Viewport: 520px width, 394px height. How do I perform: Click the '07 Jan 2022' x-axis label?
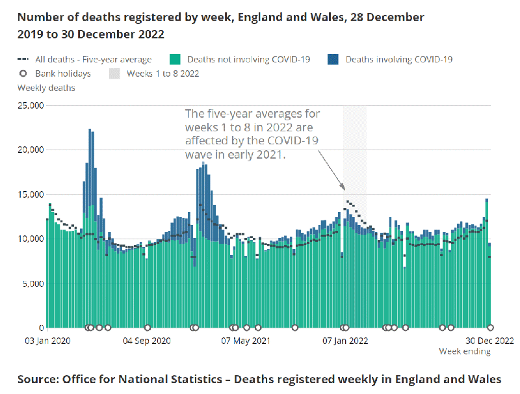pyautogui.click(x=346, y=341)
